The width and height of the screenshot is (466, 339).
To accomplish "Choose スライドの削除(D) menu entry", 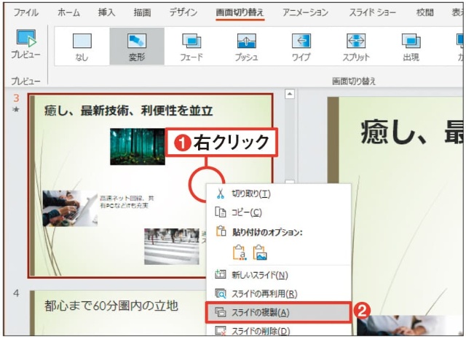I will (x=278, y=330).
